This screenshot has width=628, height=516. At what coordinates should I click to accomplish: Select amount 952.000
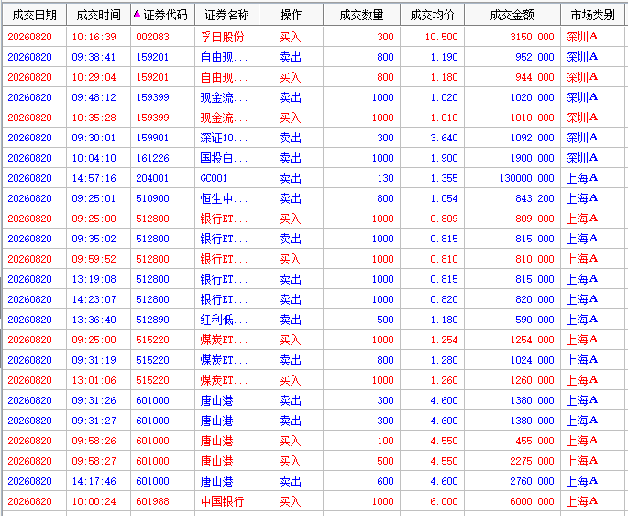pyautogui.click(x=534, y=57)
